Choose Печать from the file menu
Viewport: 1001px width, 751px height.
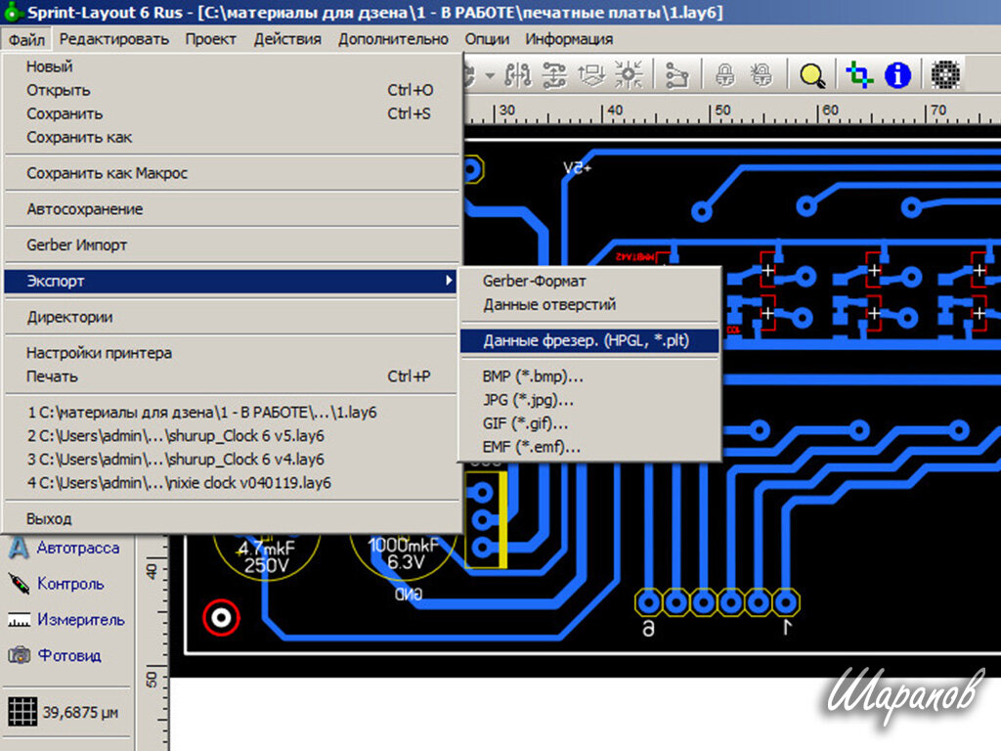coord(232,376)
